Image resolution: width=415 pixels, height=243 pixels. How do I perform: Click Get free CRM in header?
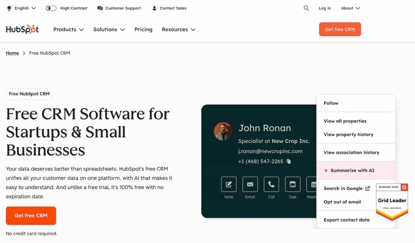point(340,29)
